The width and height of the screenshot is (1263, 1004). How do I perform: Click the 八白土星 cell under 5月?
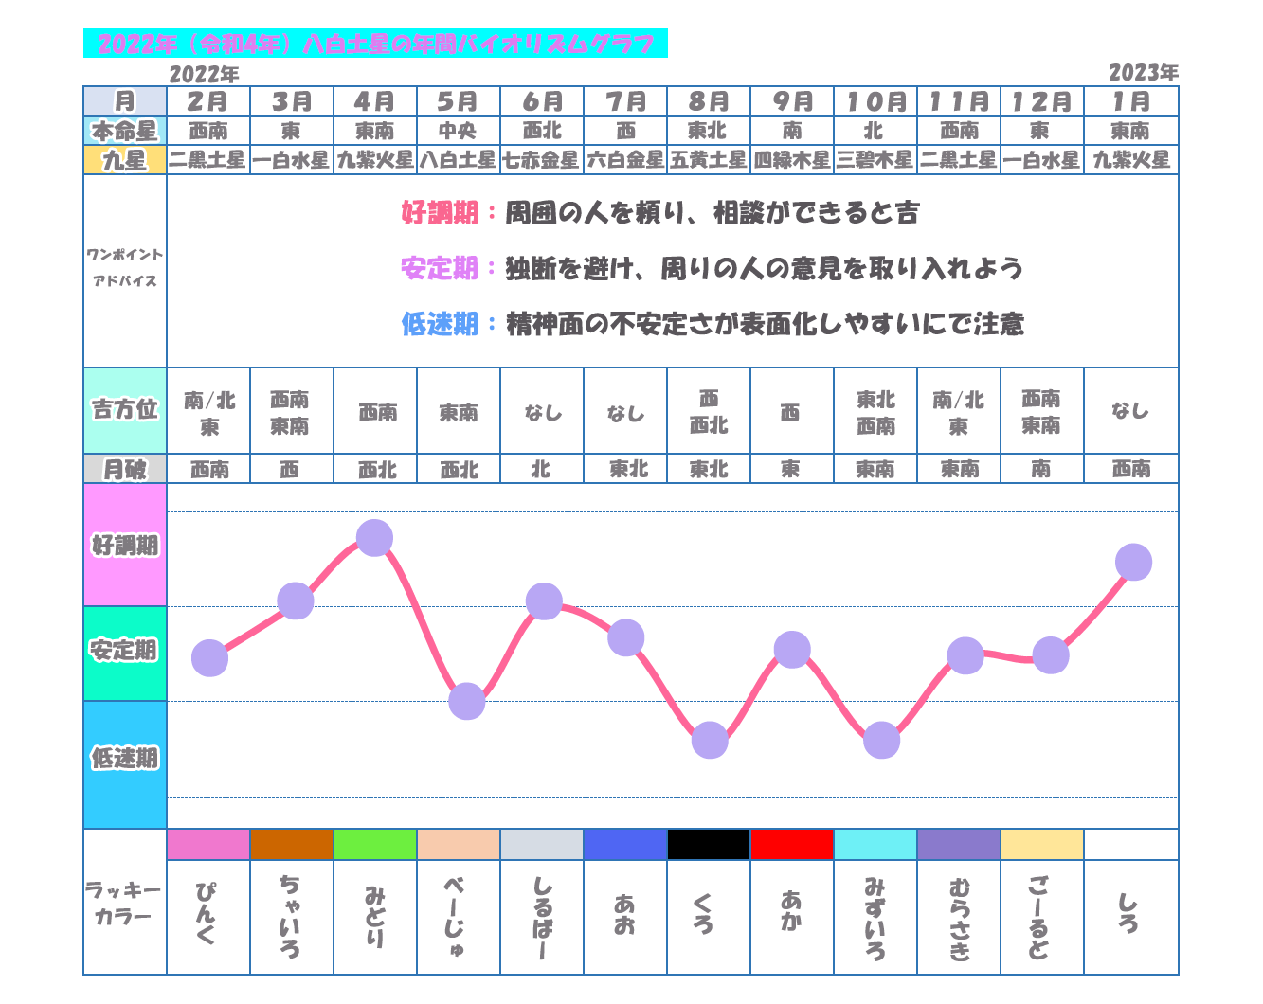point(459,160)
